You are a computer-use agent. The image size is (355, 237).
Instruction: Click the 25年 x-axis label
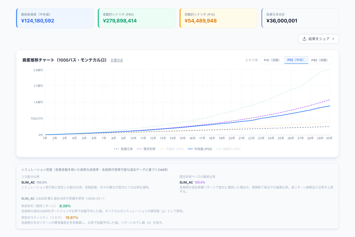(281, 138)
